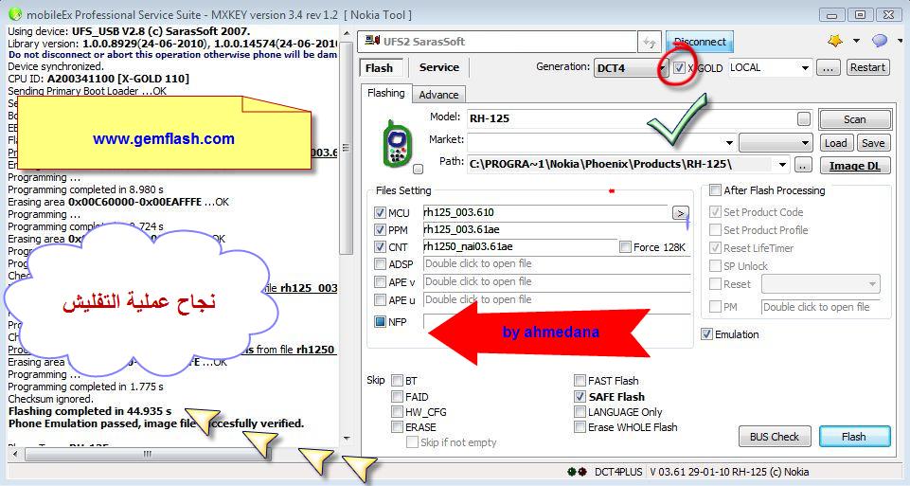Click the small checkbox below the phone icon

[418, 170]
